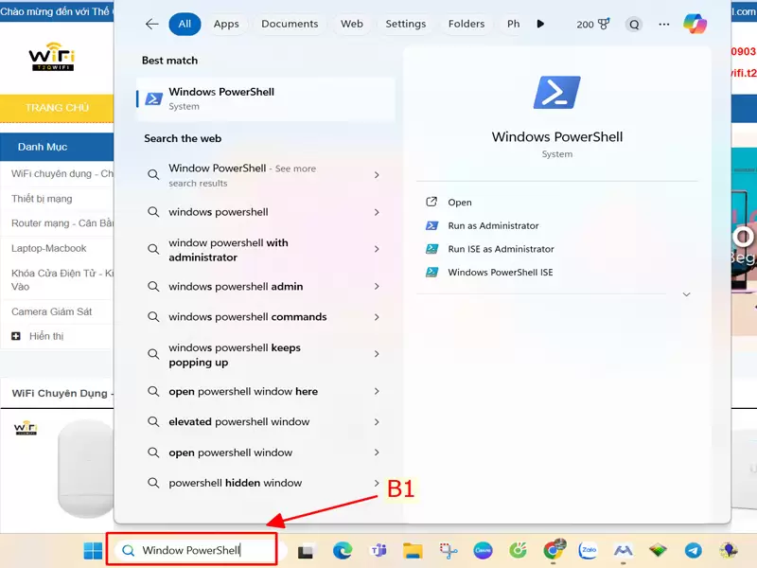757x568 pixels.
Task: Expand more actions chevron under Windows PowerShell ISE
Action: point(686,294)
